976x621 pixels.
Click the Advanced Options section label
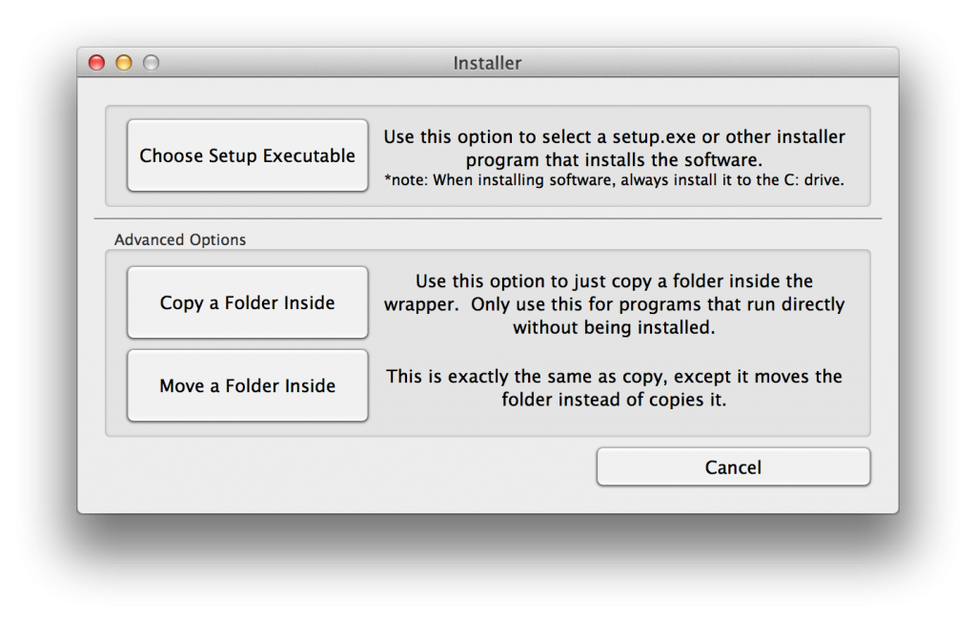coord(180,240)
